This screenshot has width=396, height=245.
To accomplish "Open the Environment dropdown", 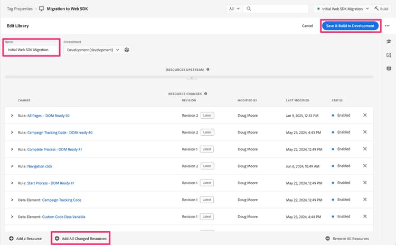I will click(93, 50).
